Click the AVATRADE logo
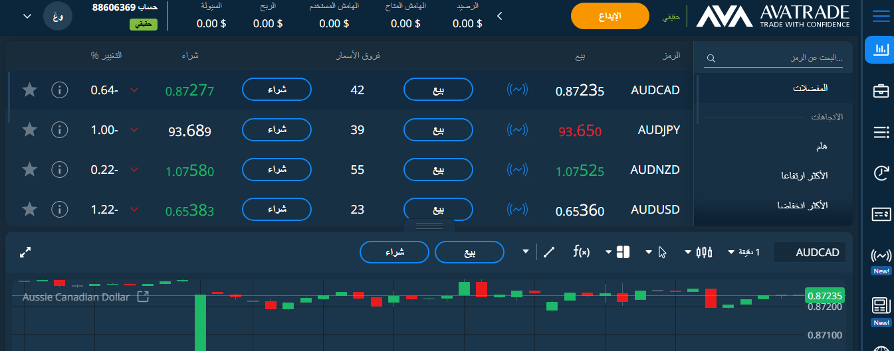The height and width of the screenshot is (351, 894). pos(773,16)
